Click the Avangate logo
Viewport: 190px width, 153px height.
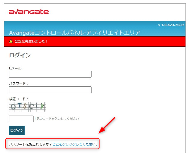click(x=29, y=12)
